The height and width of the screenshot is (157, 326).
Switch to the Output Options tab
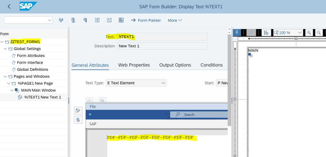click(x=175, y=65)
